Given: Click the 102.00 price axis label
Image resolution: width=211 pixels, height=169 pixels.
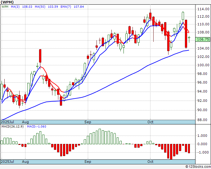Looking at the screenshot, I should click(x=203, y=57).
